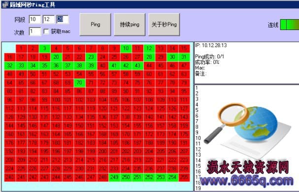Click red host cell 13
The image size is (299, 192).
161,49
